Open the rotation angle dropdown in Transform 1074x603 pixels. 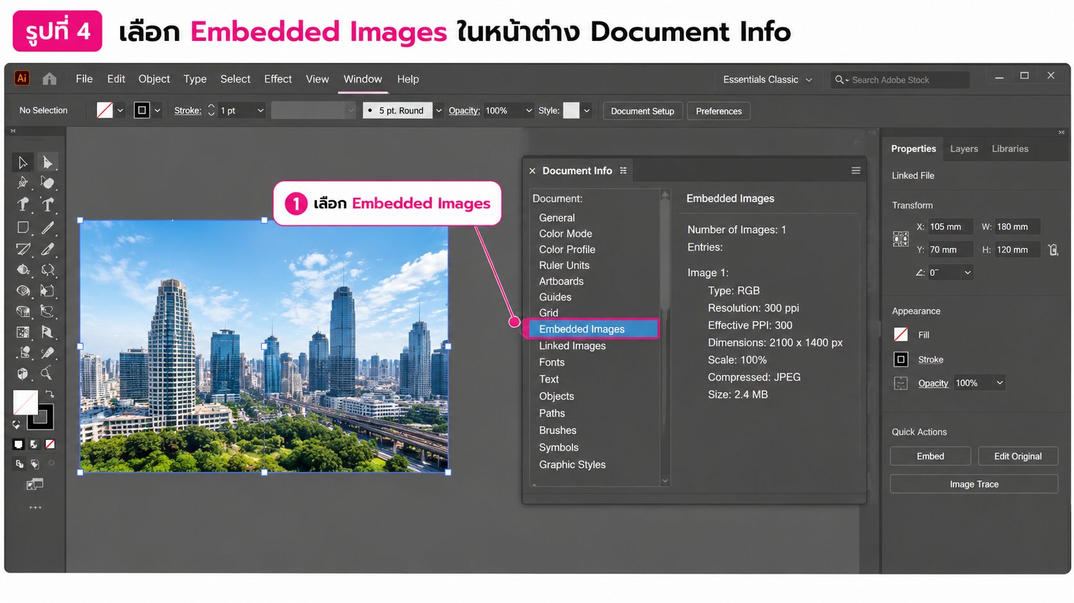click(x=967, y=273)
